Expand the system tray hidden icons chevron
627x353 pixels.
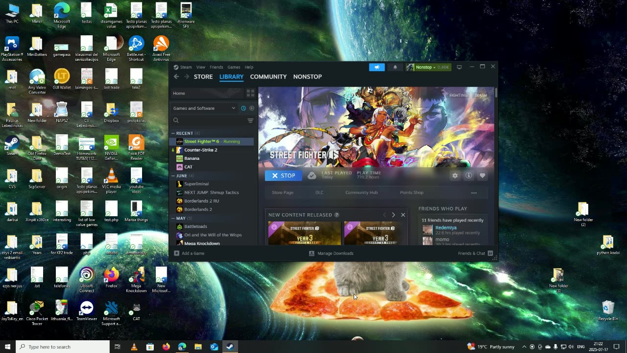[524, 347]
